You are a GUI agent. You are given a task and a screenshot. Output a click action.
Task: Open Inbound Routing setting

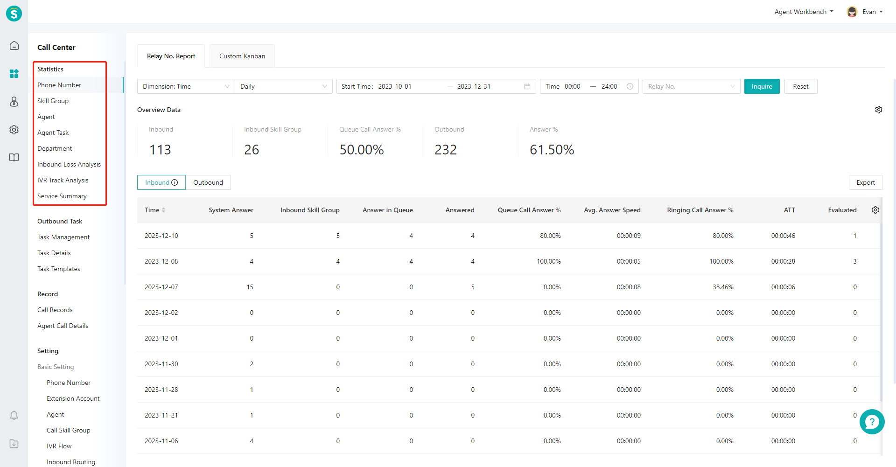coord(71,462)
